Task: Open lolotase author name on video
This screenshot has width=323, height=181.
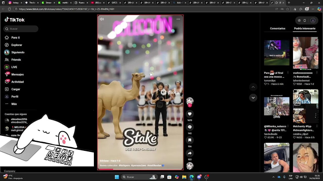Action: point(104,161)
